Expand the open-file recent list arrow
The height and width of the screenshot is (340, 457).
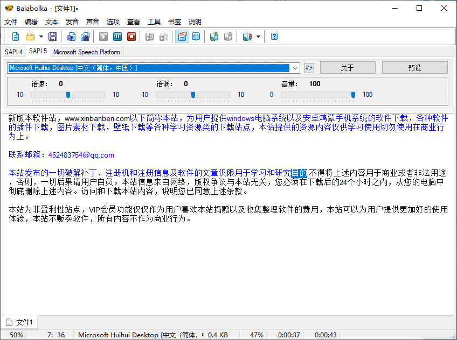coord(41,37)
